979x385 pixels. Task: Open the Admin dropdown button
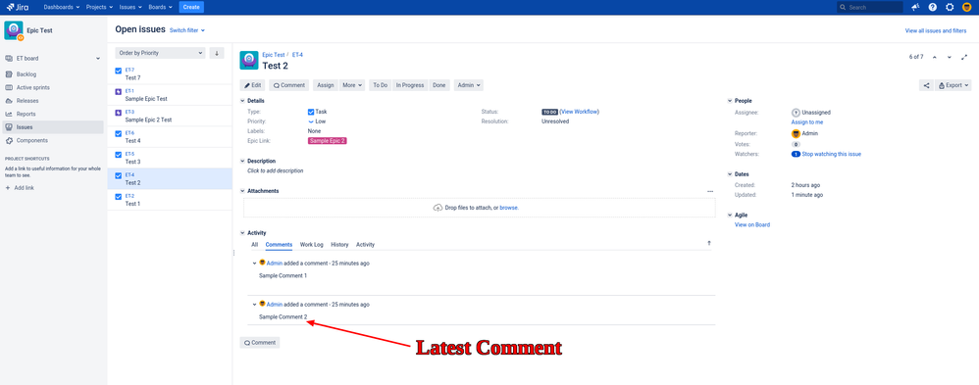(468, 85)
